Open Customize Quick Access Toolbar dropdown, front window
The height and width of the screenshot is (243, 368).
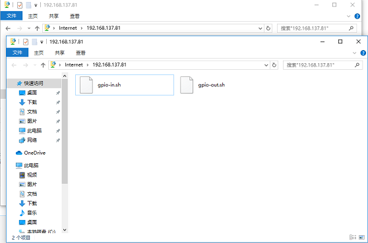coord(42,42)
